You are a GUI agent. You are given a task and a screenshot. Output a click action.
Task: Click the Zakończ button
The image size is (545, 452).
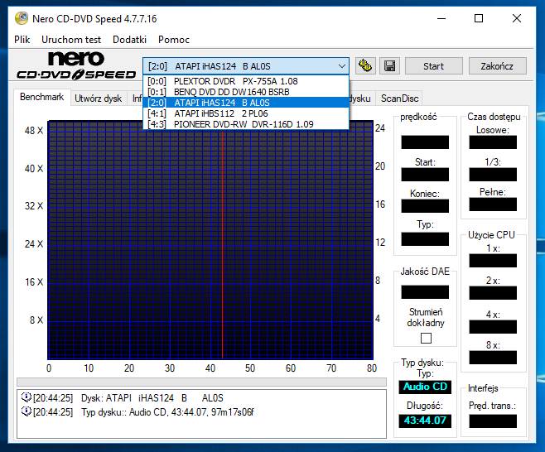pyautogui.click(x=497, y=66)
